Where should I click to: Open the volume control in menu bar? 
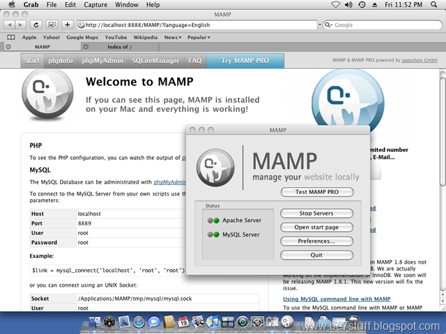(x=348, y=5)
